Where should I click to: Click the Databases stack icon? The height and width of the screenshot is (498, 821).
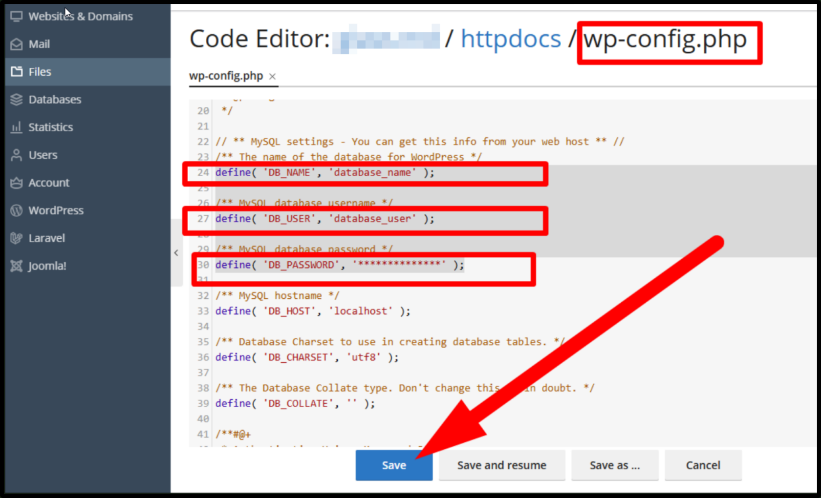point(17,100)
